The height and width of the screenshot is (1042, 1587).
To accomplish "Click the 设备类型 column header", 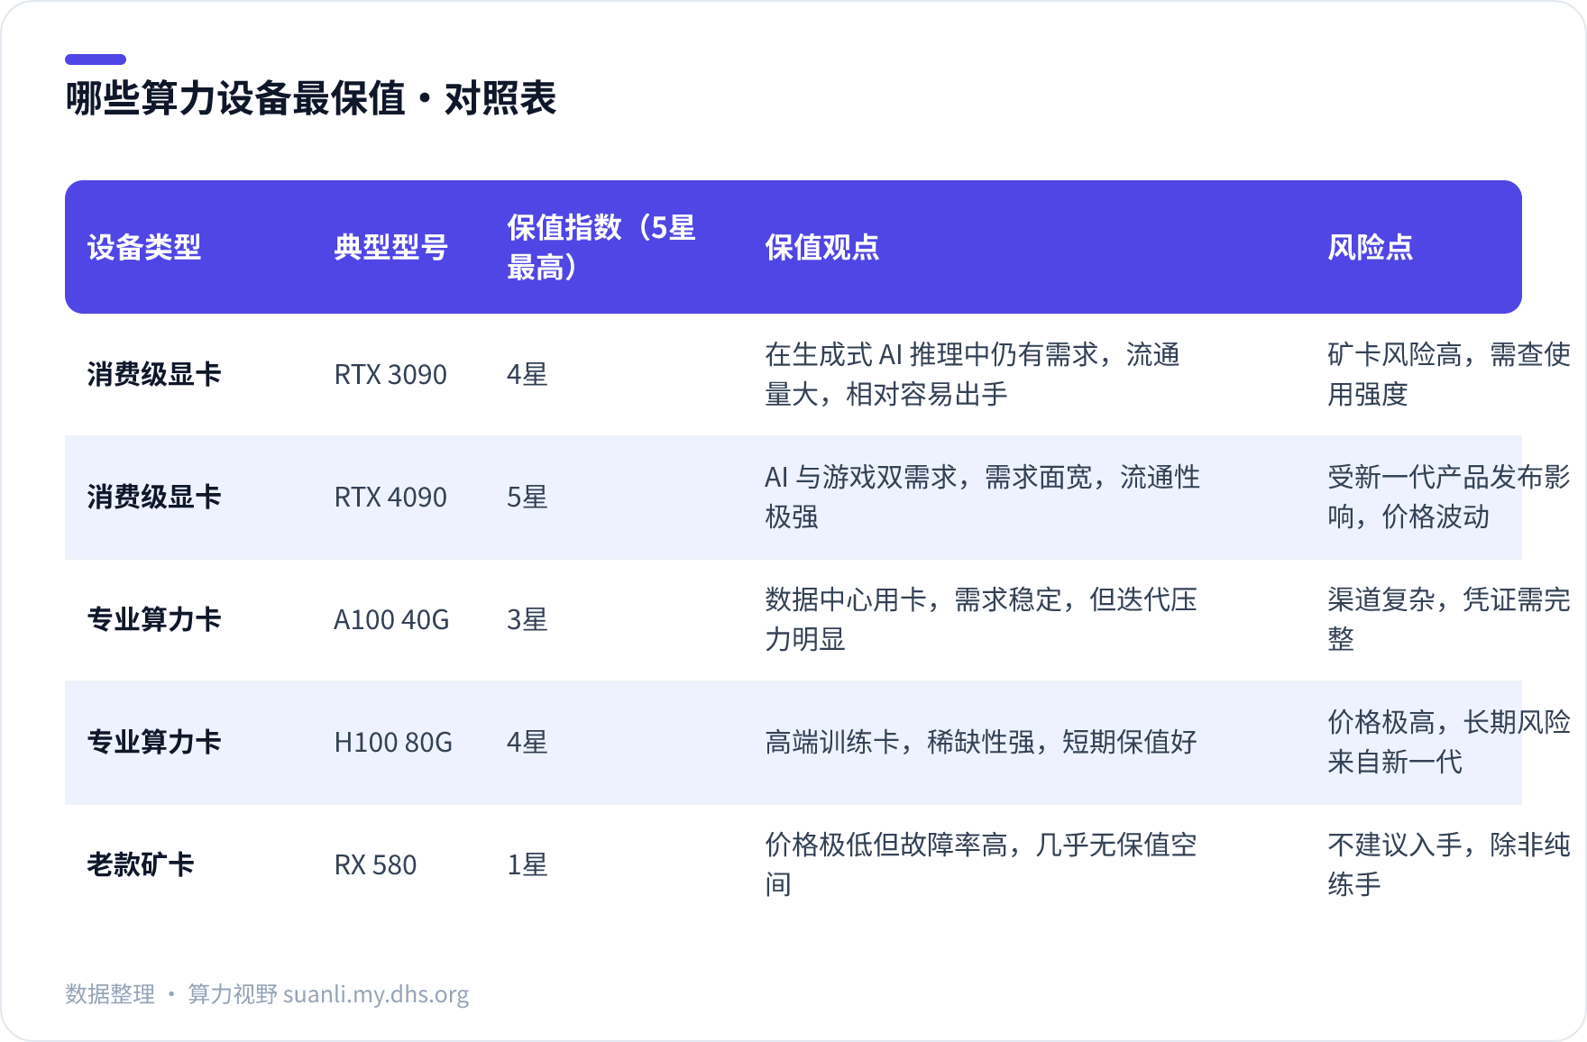I will (144, 247).
